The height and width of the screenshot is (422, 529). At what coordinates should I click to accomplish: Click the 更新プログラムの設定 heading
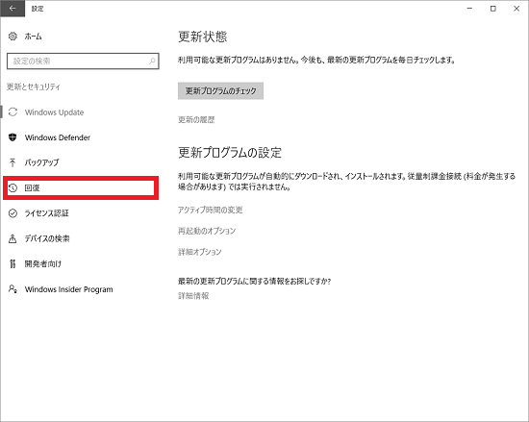230,153
